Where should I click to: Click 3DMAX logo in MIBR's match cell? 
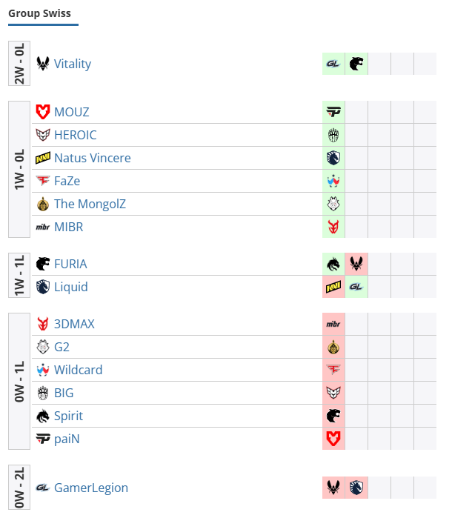(x=333, y=227)
